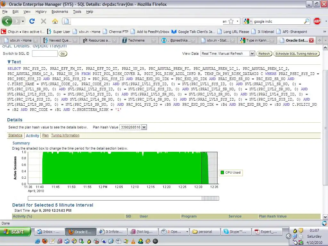Viewport: 328px width, 246px height.
Task: Click the Switch to SQL ID input field
Action: point(45,53)
